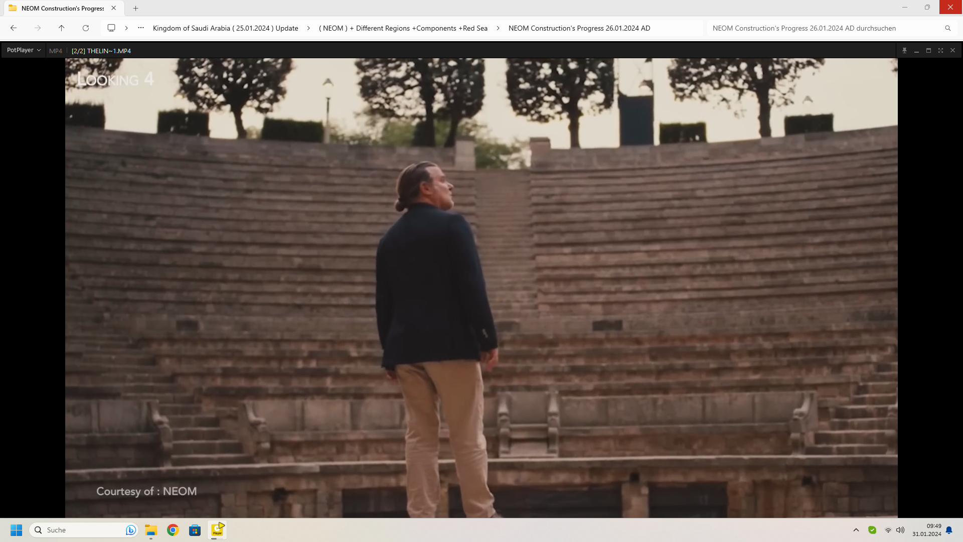Open 'Kingdom of Saudi Arabia ( 25.01.2024 ) Update' breadcrumb

pos(226,28)
